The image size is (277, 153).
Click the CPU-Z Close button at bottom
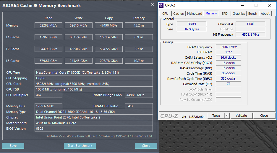[x=264, y=116]
